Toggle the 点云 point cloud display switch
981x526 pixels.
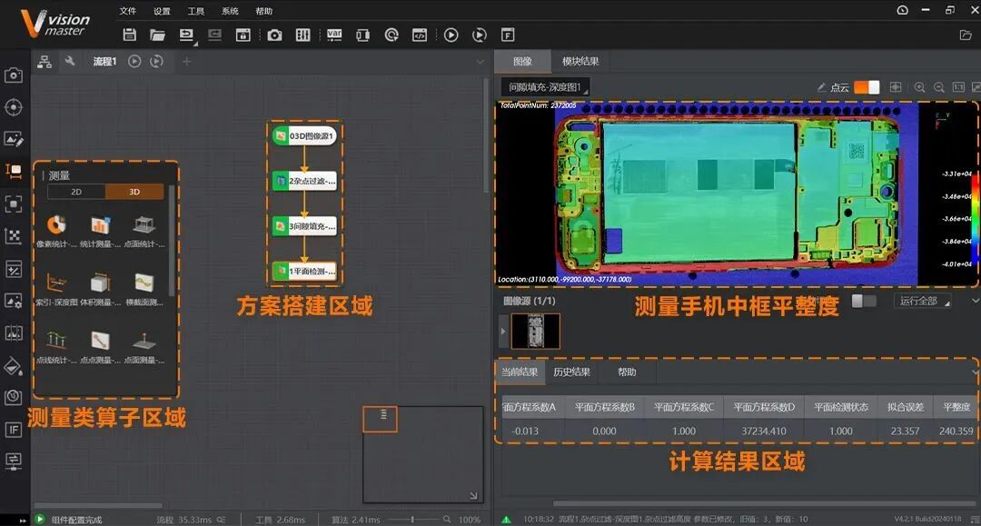pyautogui.click(x=866, y=86)
